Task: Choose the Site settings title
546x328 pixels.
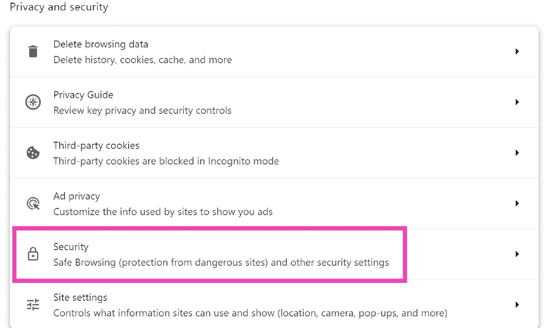Action: click(80, 298)
